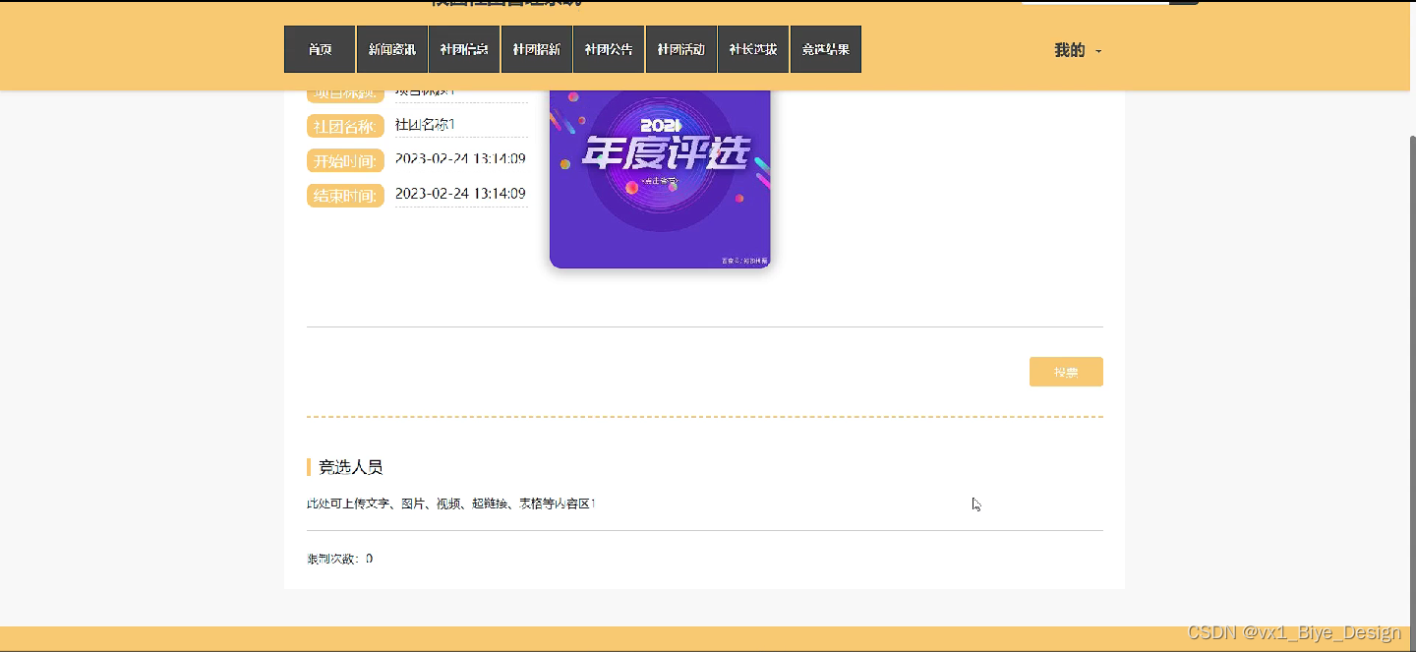Select the start time value beside 开始时间
This screenshot has width=1416, height=652.
(460, 158)
